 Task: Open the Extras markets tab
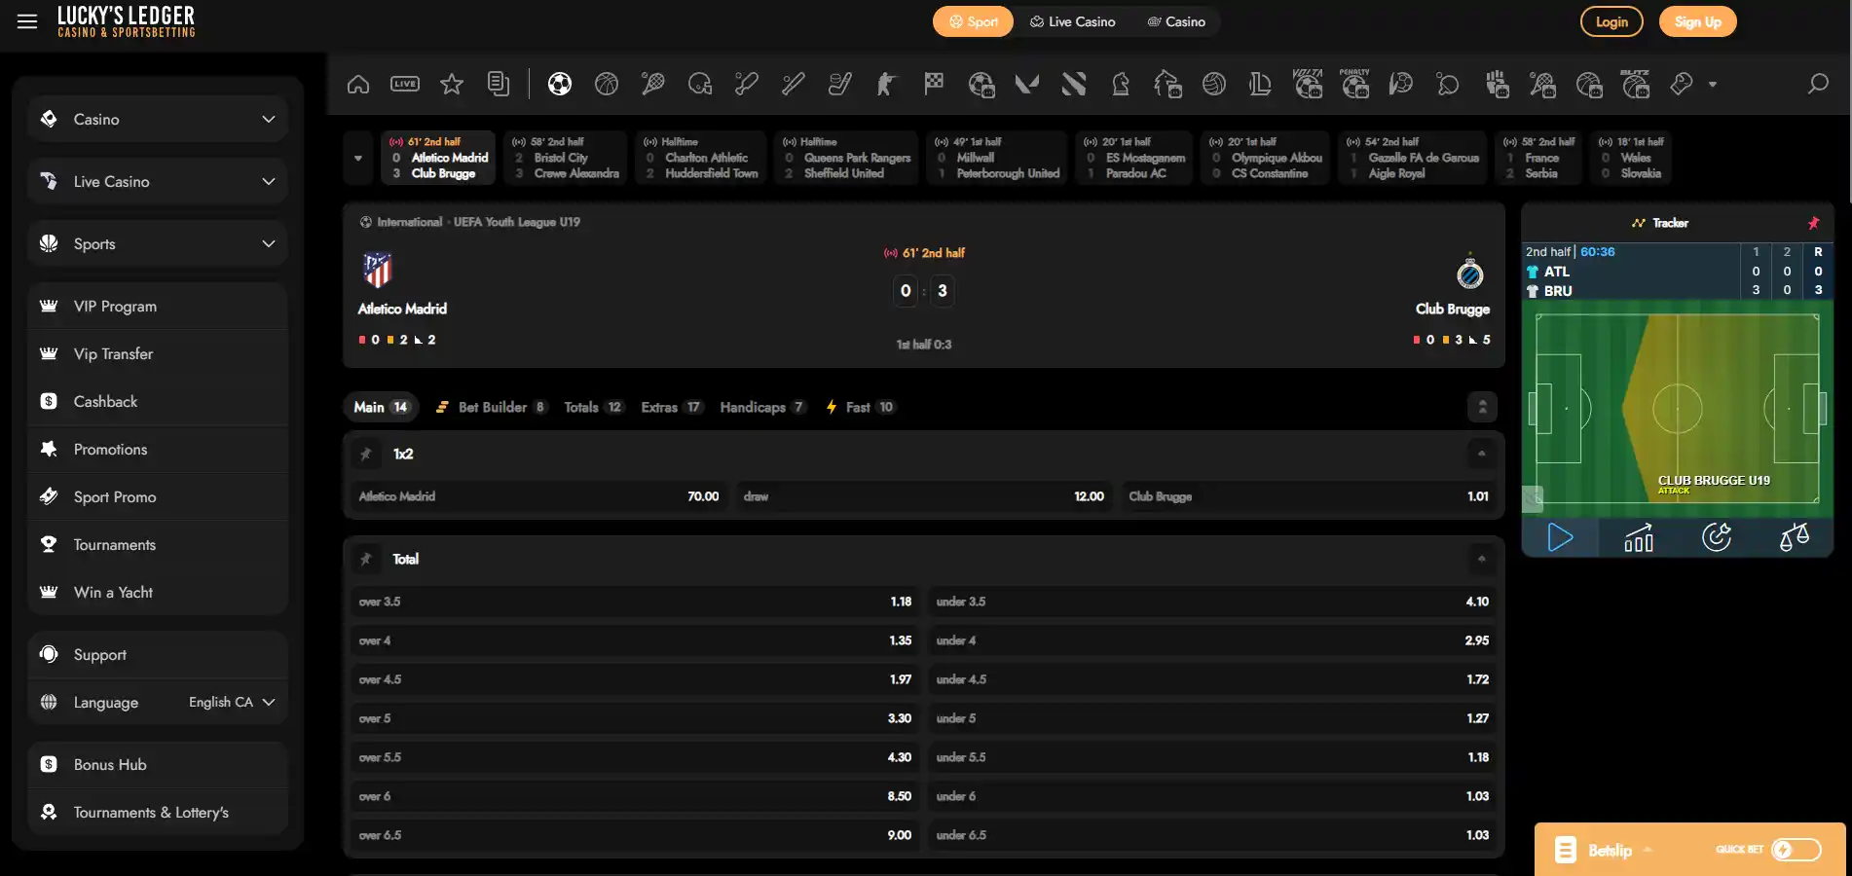point(672,407)
